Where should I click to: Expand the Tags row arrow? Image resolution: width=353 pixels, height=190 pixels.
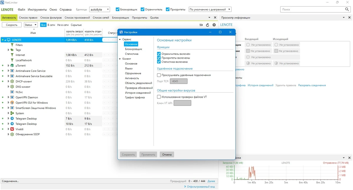tap(9, 50)
